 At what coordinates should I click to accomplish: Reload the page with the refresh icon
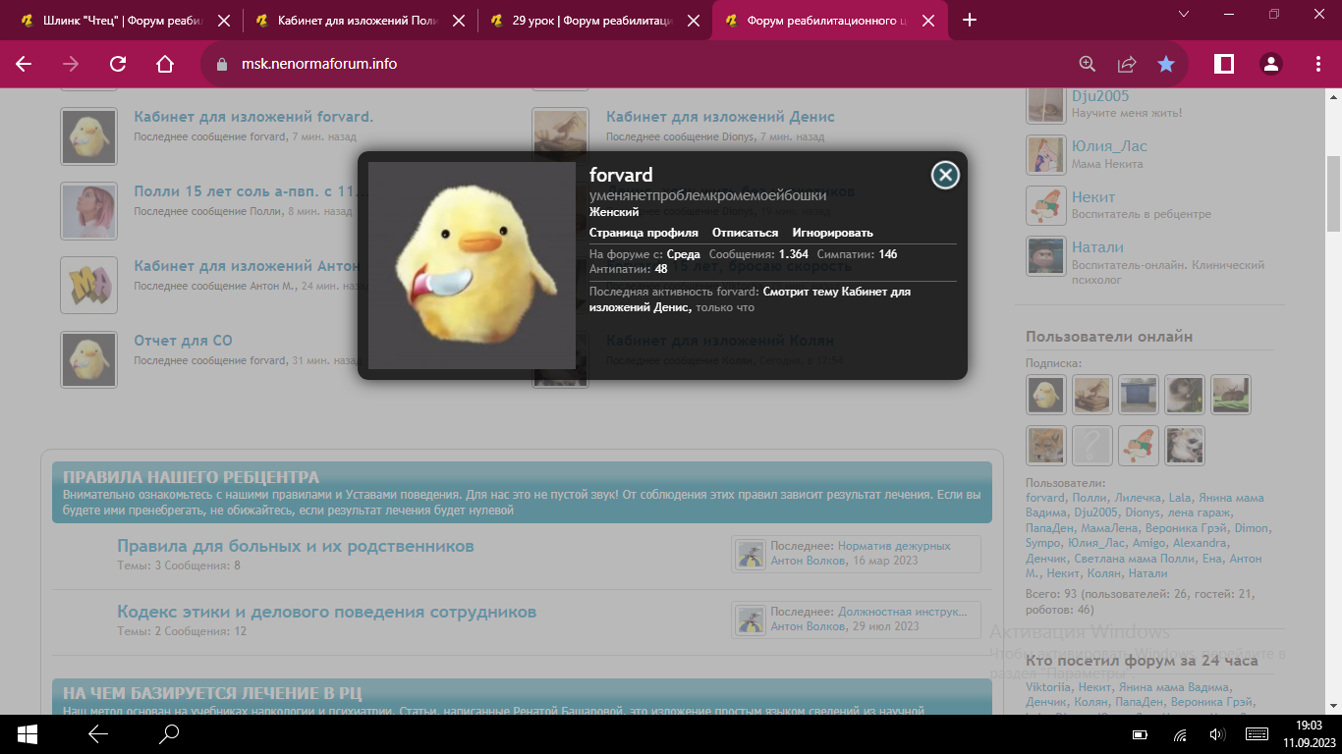pyautogui.click(x=118, y=64)
